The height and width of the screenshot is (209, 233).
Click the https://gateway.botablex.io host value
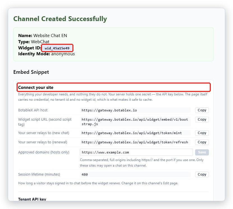pos(109,110)
